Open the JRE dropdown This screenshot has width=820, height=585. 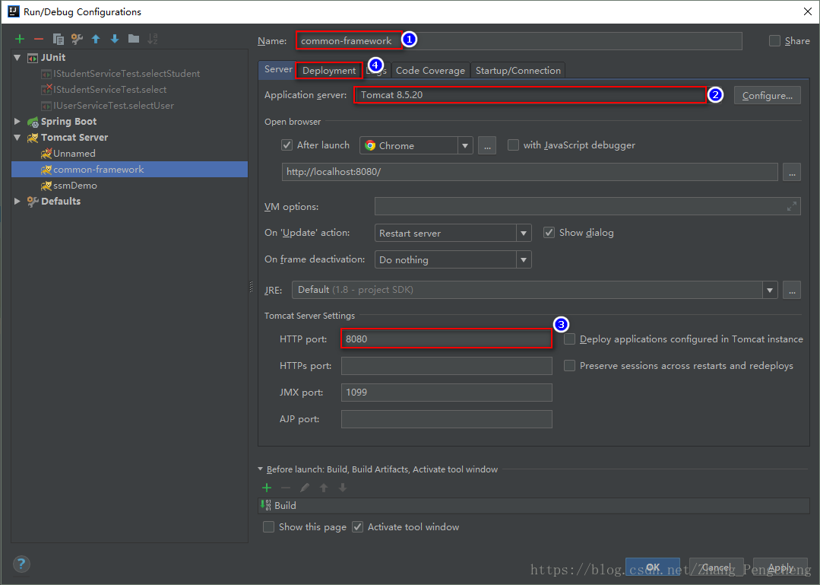pyautogui.click(x=770, y=290)
